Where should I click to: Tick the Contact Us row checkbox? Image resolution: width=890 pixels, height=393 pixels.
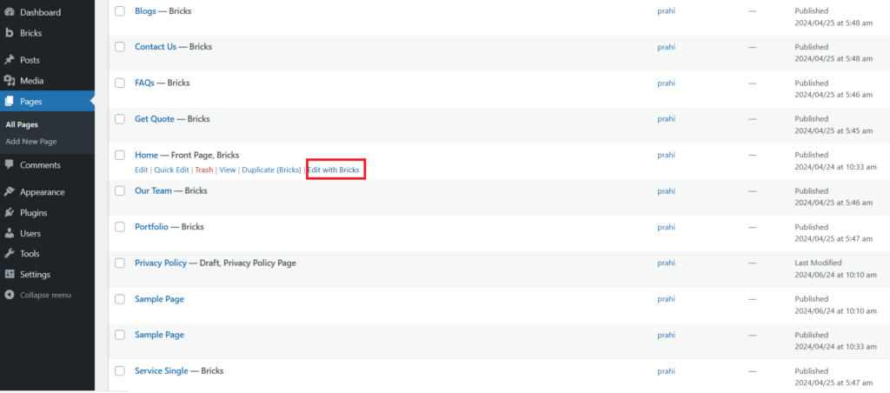click(120, 47)
